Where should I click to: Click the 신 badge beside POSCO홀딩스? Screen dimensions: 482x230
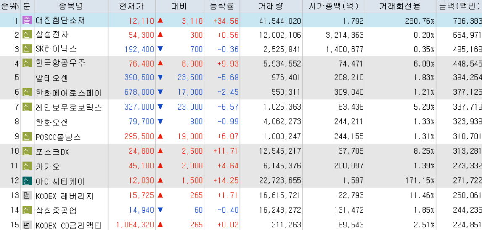(x=27, y=136)
